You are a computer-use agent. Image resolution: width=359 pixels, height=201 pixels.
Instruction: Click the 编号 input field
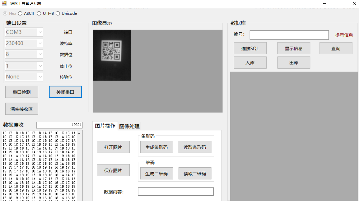click(x=289, y=35)
